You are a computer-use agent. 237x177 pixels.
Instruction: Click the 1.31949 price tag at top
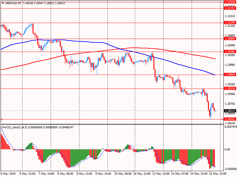coord(230,2)
